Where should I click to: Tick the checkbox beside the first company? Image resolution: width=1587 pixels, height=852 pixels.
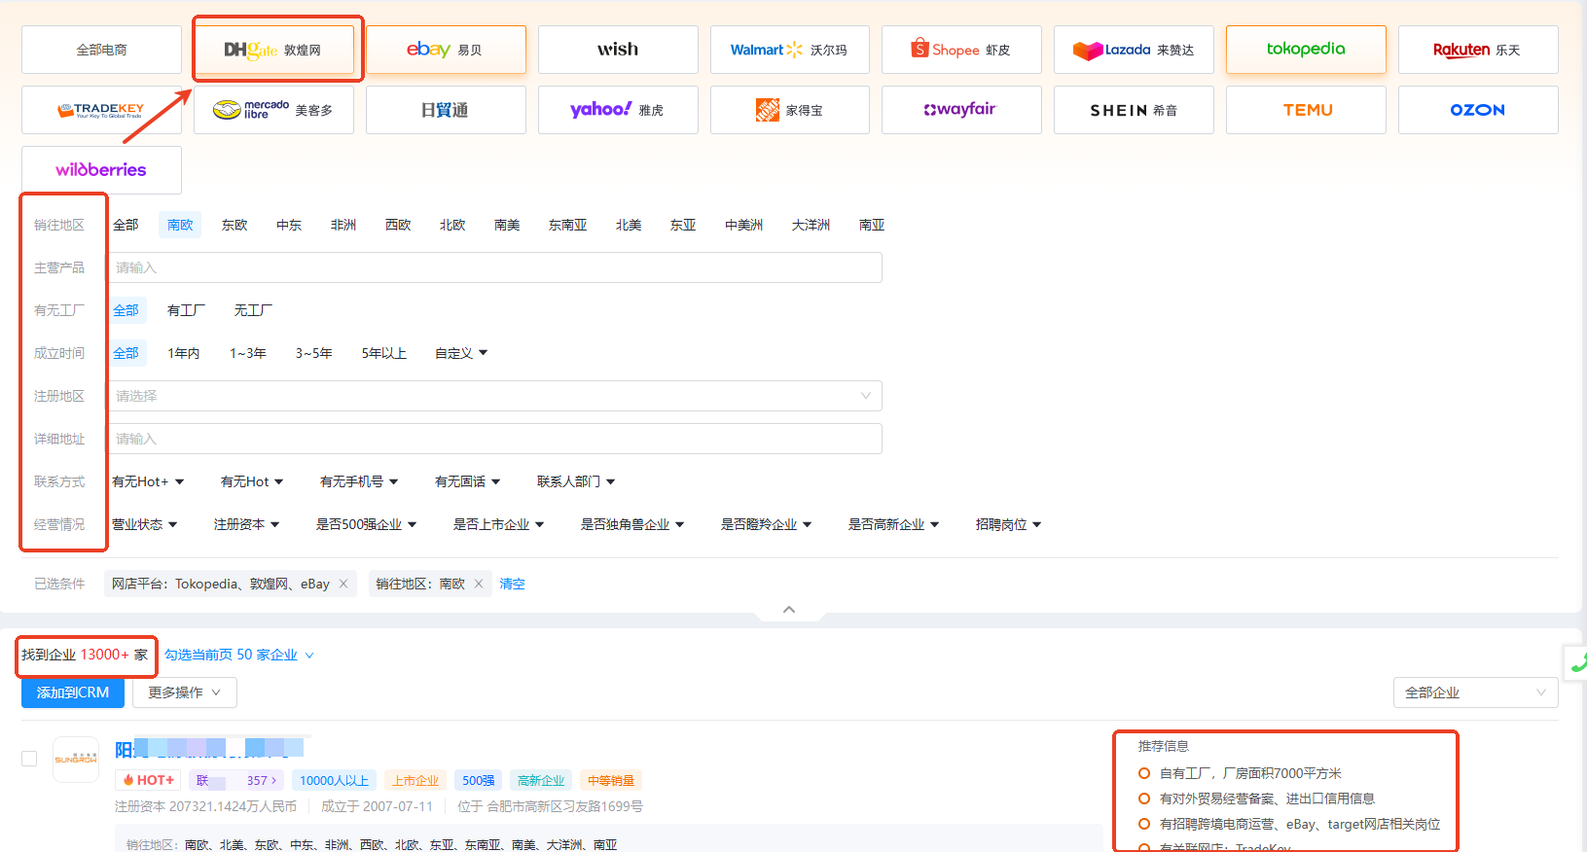coord(29,759)
